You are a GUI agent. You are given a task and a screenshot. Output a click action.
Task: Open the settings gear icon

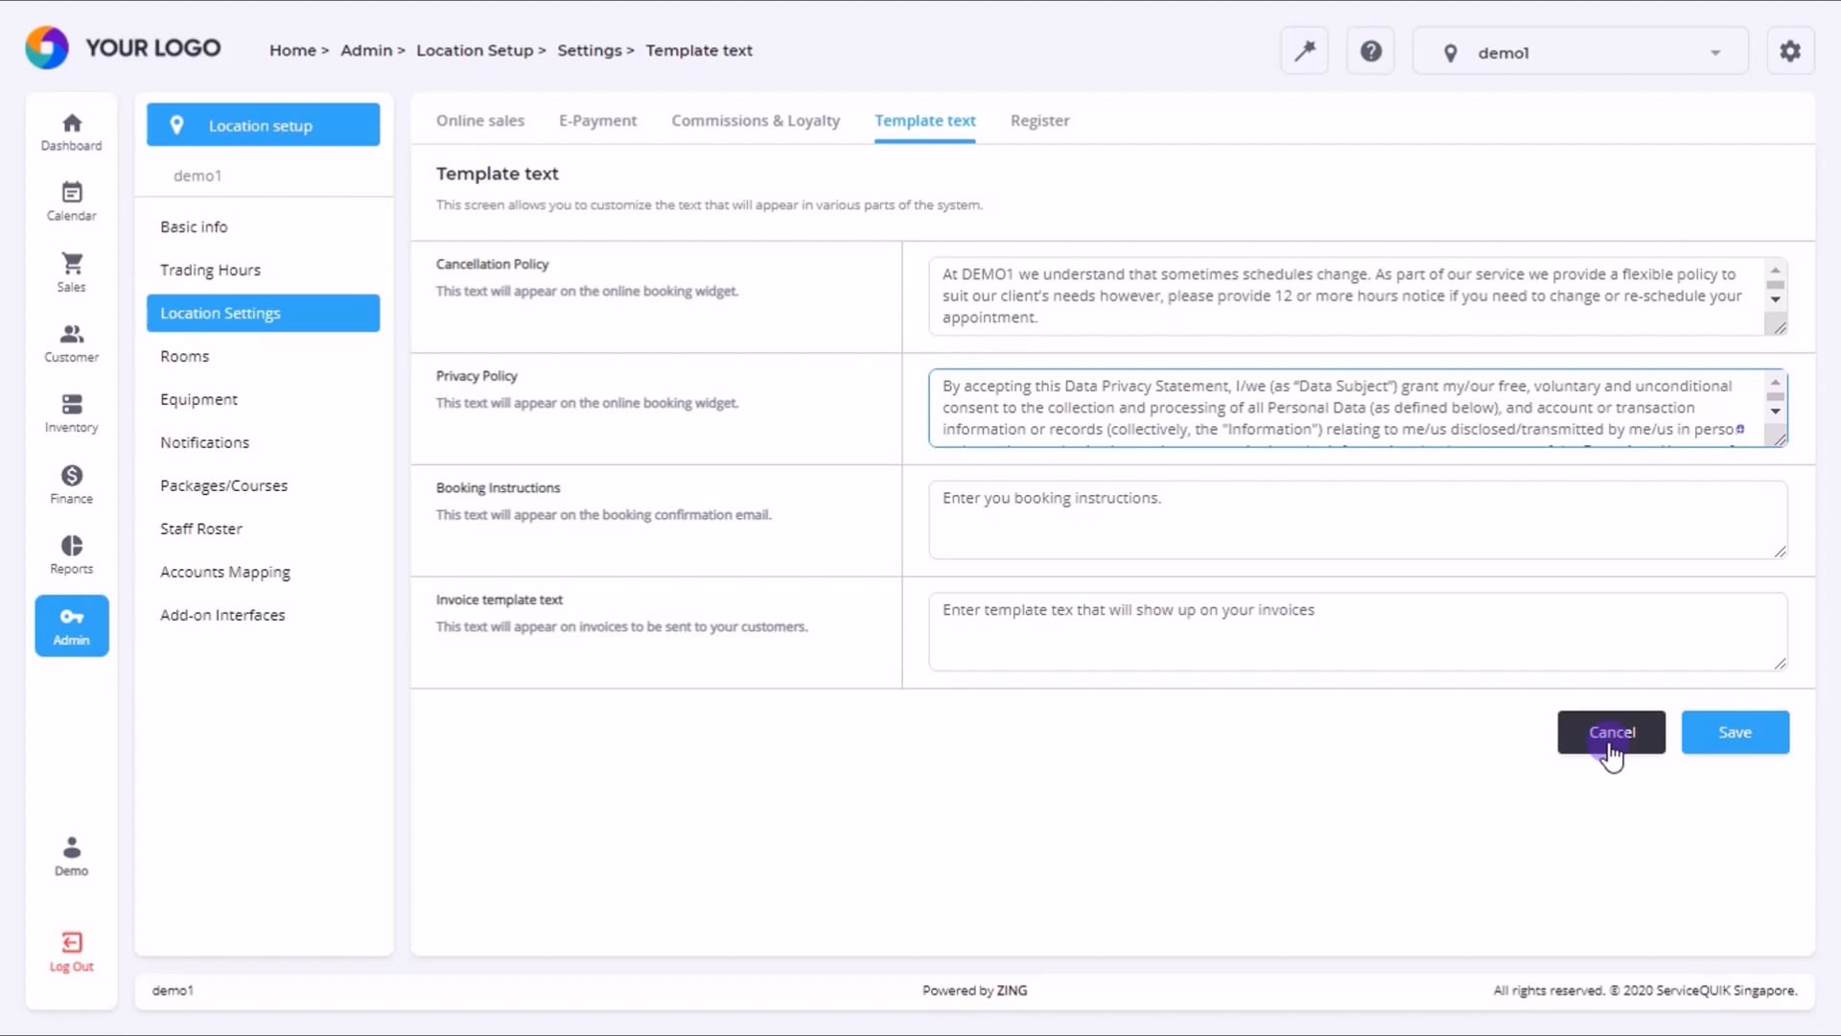(1789, 51)
